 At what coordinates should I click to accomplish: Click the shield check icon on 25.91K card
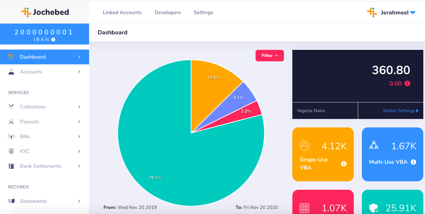(x=374, y=209)
